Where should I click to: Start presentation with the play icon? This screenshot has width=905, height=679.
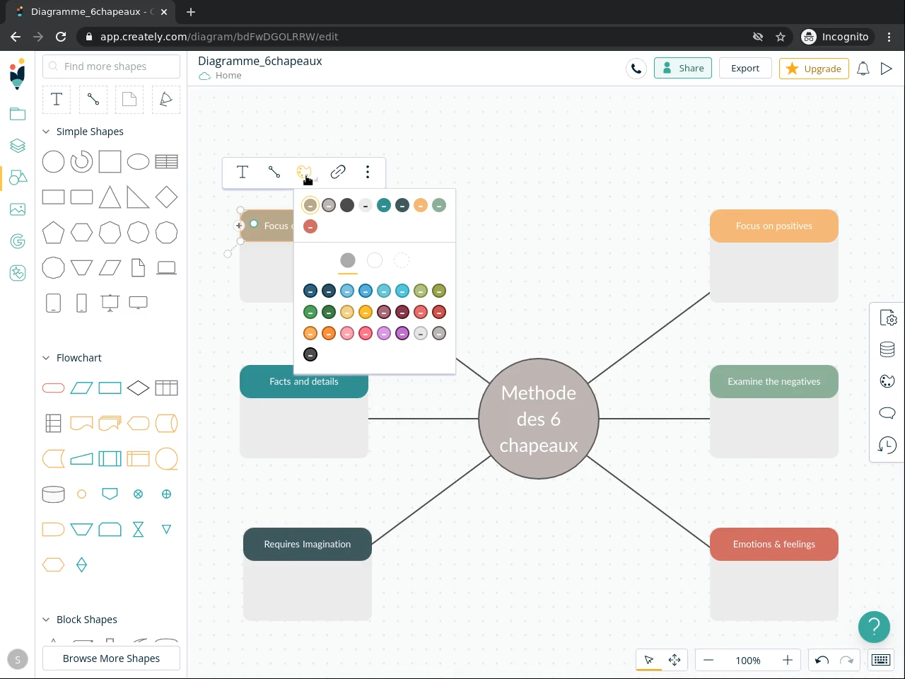(887, 69)
